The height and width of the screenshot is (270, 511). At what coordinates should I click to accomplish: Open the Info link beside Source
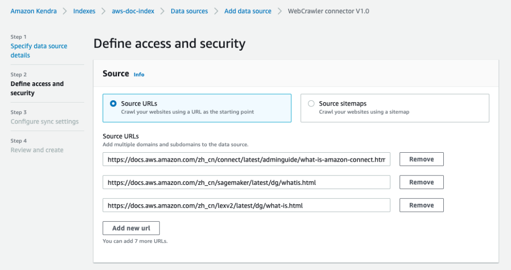pyautogui.click(x=139, y=75)
